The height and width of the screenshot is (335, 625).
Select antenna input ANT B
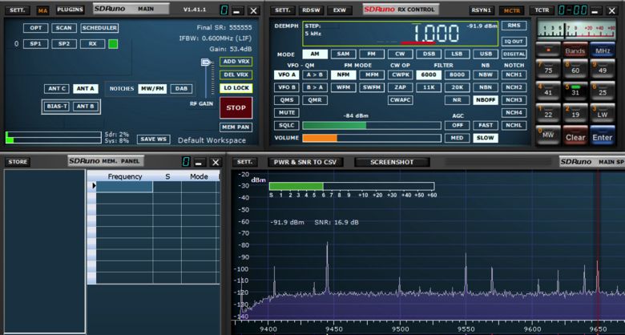[x=85, y=107]
